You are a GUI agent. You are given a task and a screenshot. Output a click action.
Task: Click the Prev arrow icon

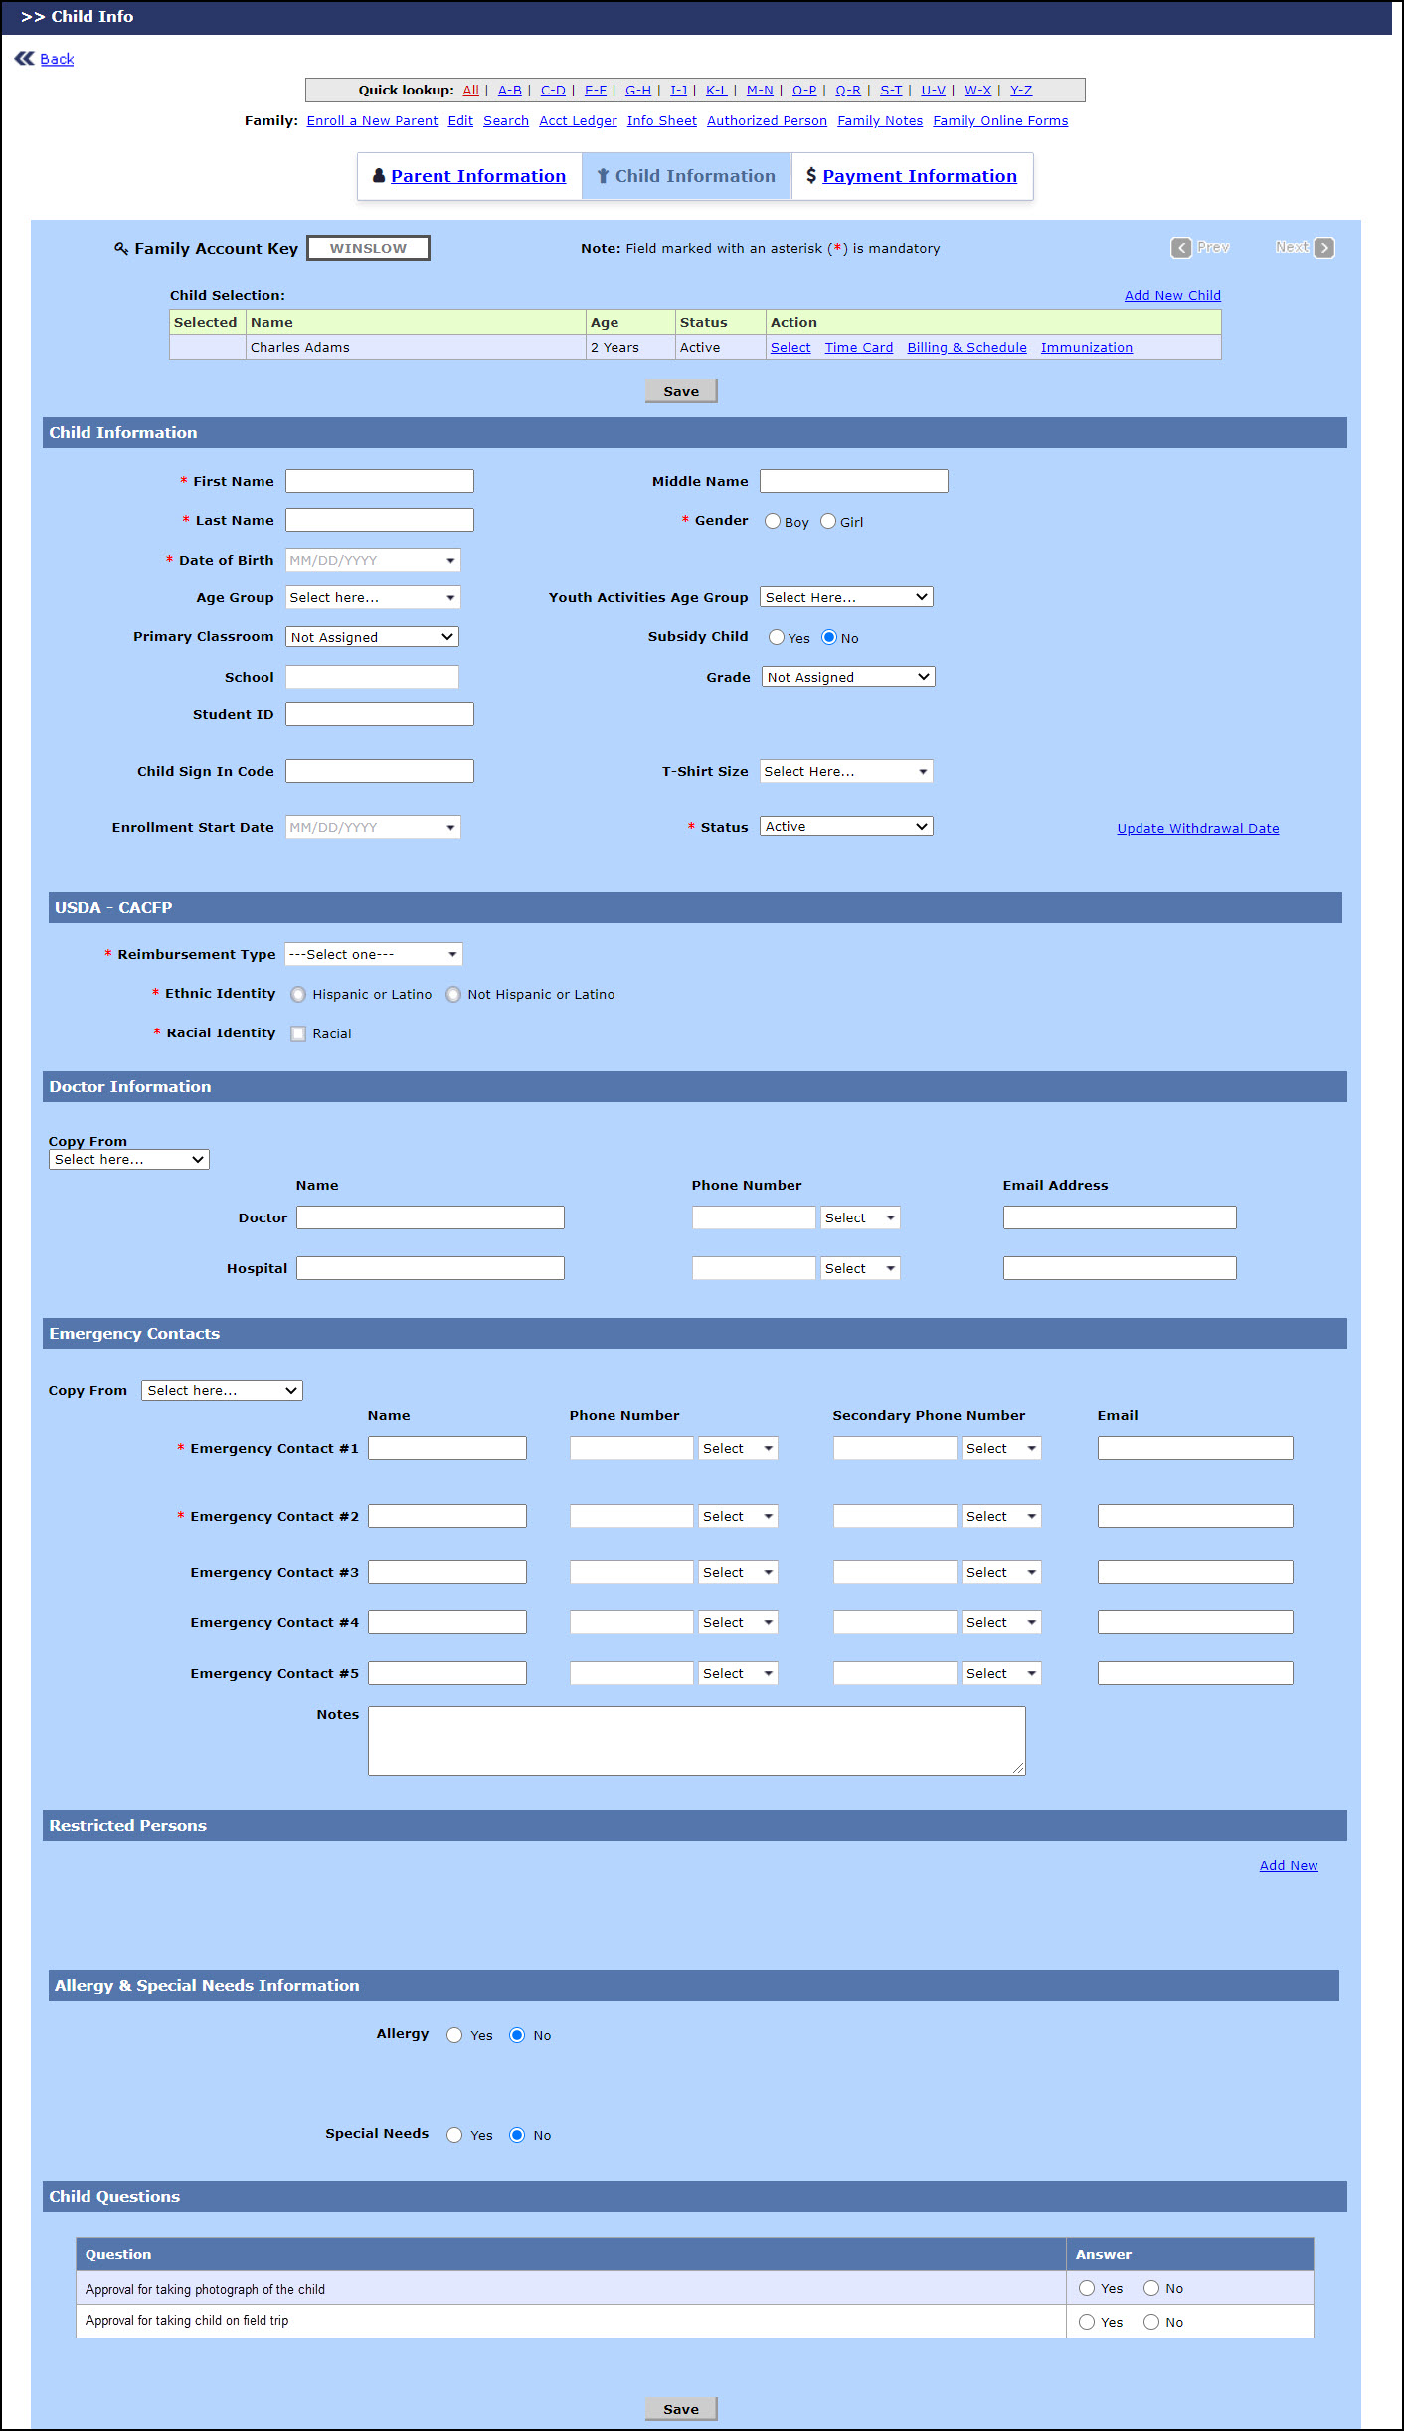1180,248
